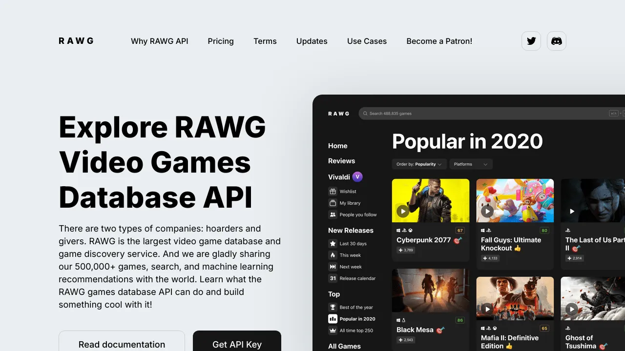Click the Wishlist gift icon

coord(333,191)
